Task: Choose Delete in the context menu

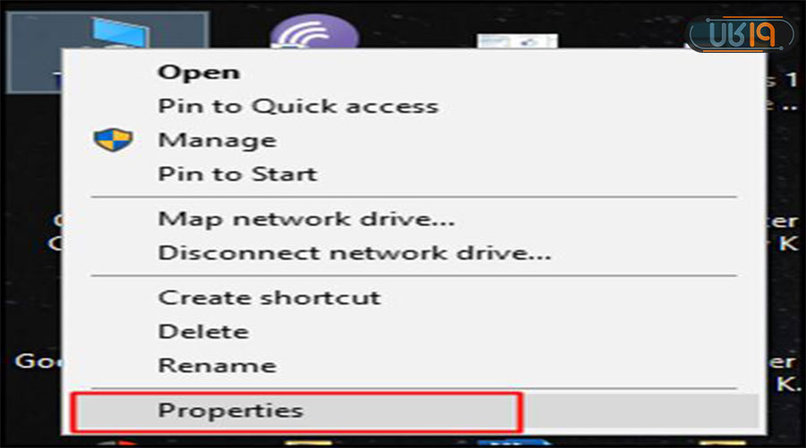Action: (203, 332)
